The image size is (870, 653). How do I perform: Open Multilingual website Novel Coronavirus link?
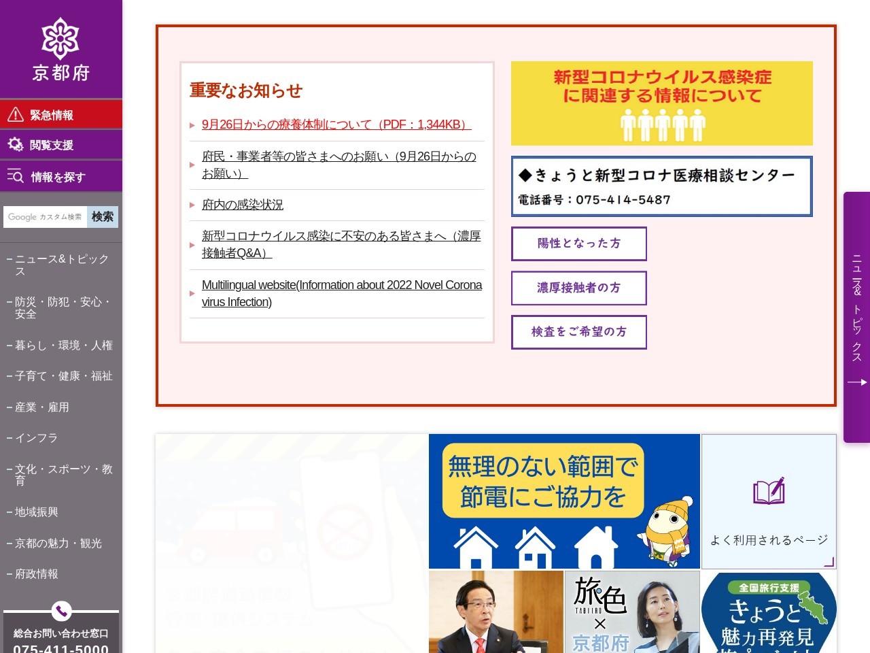(342, 294)
